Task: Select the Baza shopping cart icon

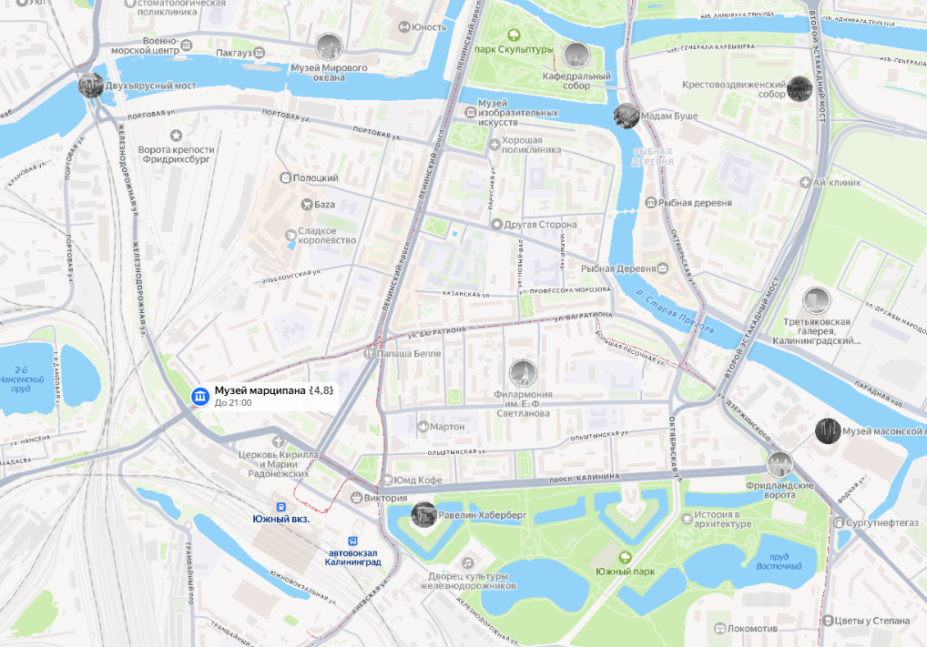Action: [306, 205]
